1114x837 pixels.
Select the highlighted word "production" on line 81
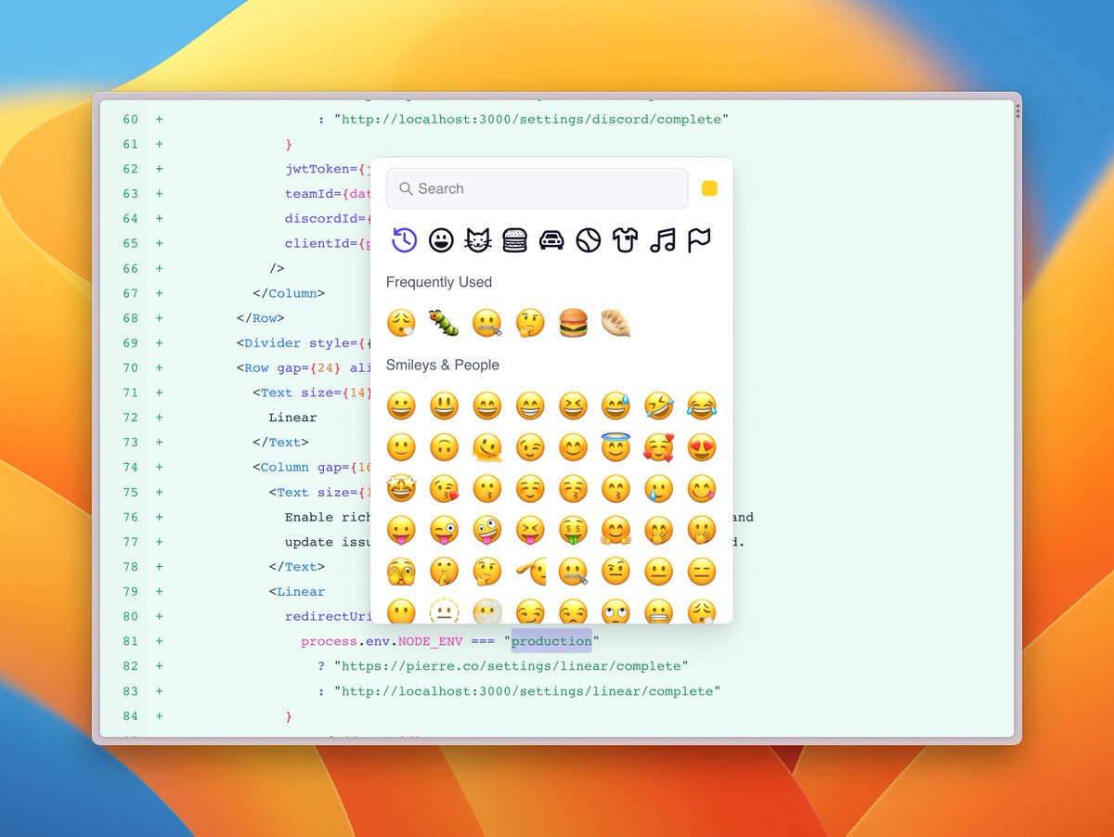coord(551,641)
